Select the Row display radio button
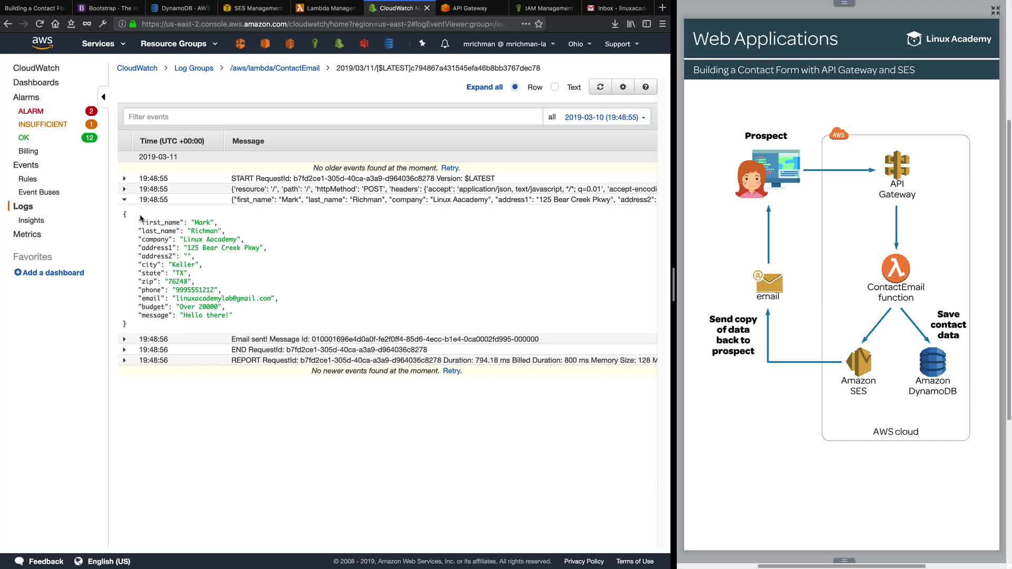Screen dimensions: 1012x569 pos(515,87)
